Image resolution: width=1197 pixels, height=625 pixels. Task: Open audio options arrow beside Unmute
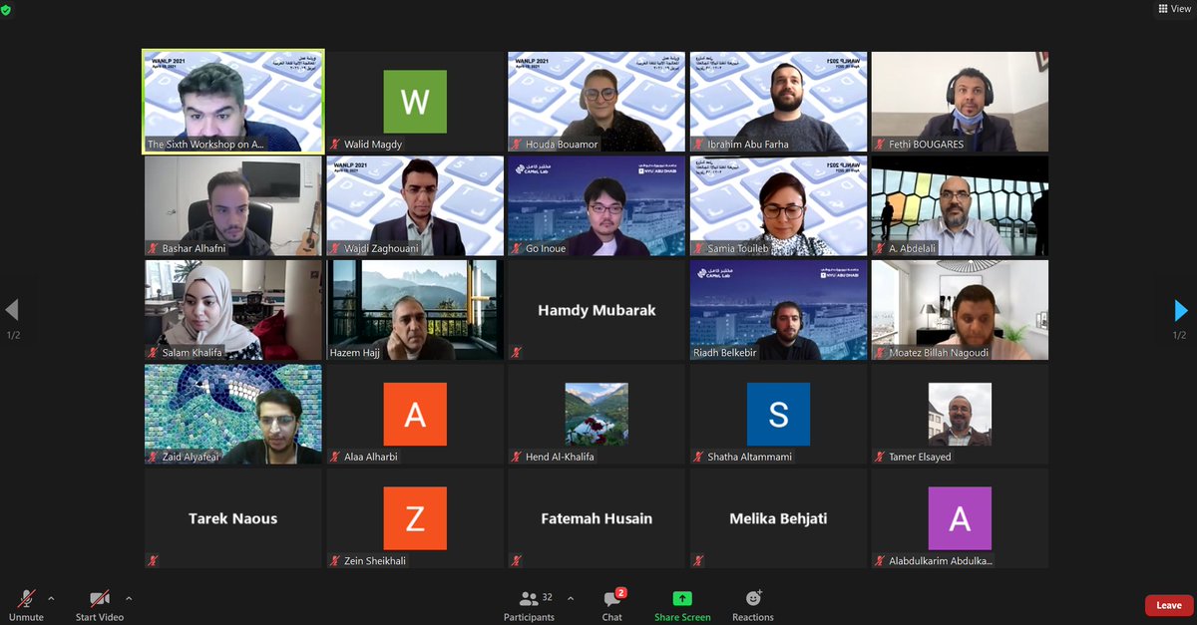(x=51, y=598)
